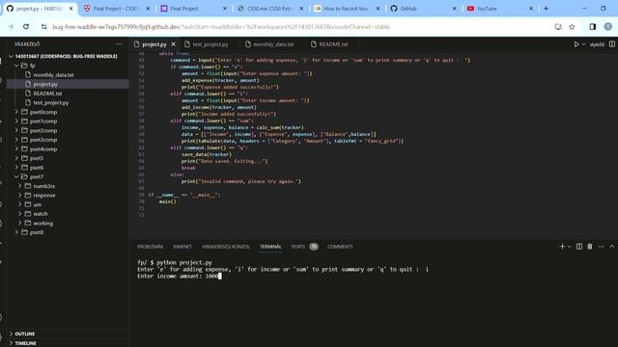Create a new terminal with plus icon
Viewport: 618px width, 347px height.
562,247
